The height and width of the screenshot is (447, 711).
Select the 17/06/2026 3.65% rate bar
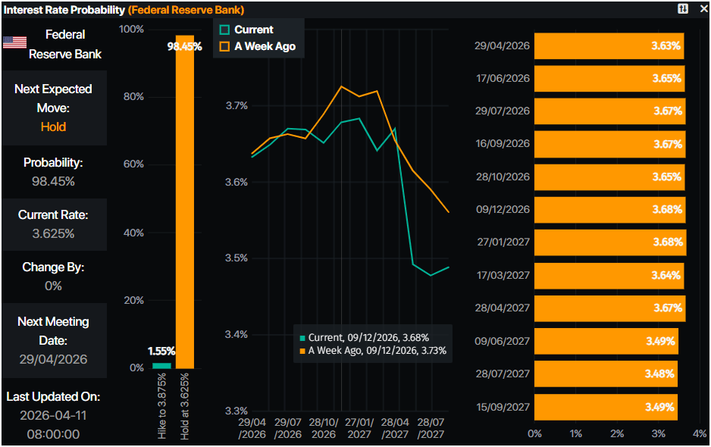click(609, 78)
